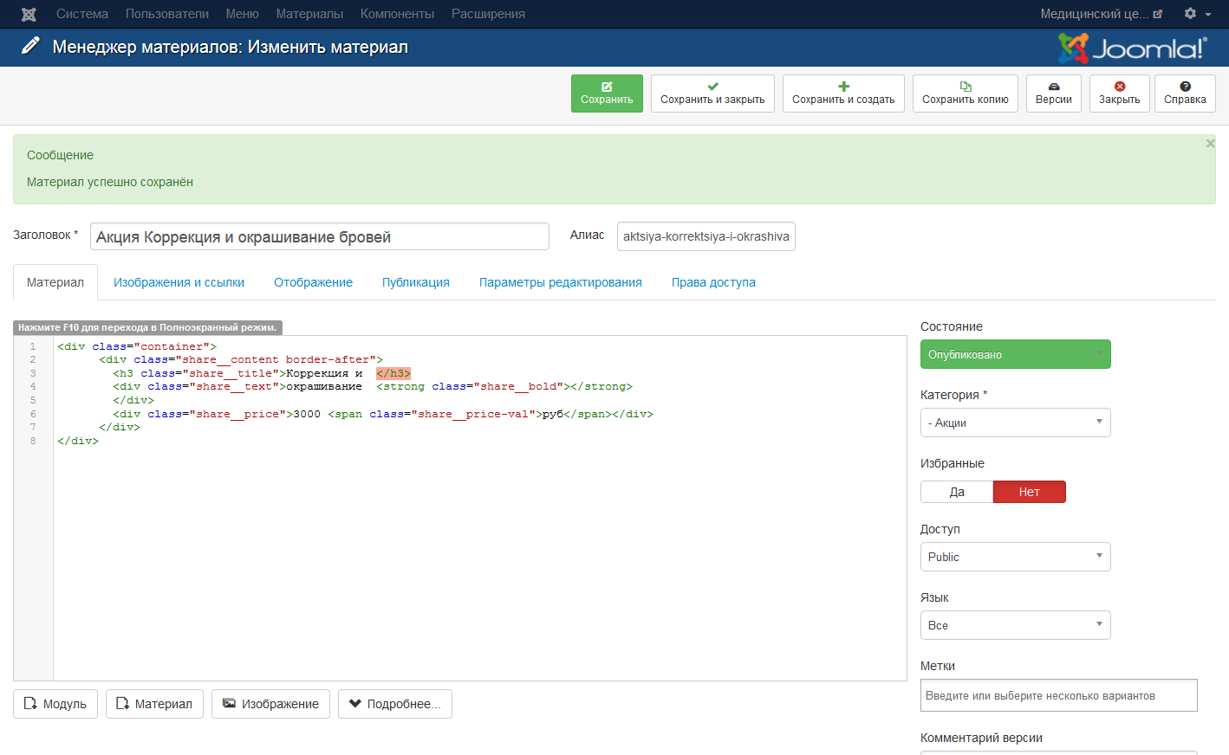
Task: Click the Close (Закрыть) toolbar button
Action: (x=1119, y=94)
